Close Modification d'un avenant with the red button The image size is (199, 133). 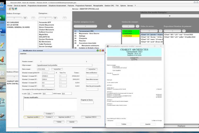[103, 51]
